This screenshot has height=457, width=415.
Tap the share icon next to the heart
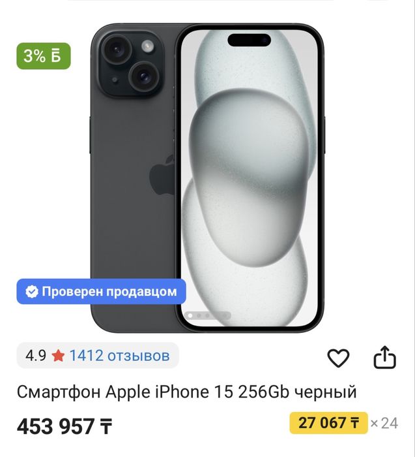point(385,357)
